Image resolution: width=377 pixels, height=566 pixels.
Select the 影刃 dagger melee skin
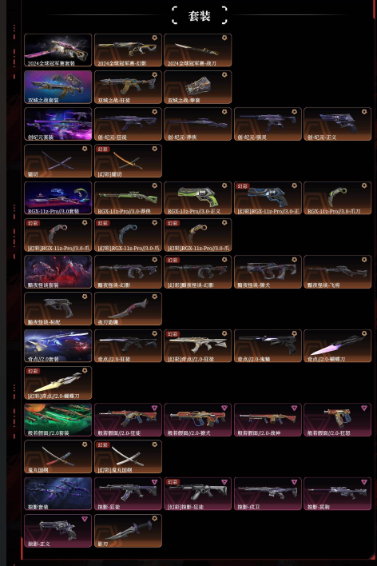pyautogui.click(x=128, y=531)
